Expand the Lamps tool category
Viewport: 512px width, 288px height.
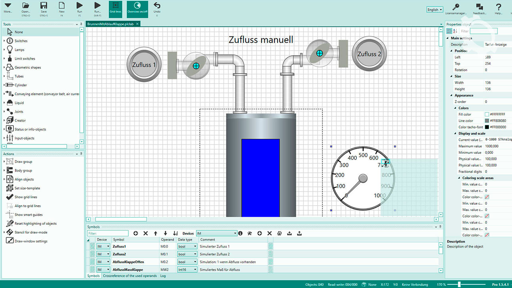tap(4, 50)
